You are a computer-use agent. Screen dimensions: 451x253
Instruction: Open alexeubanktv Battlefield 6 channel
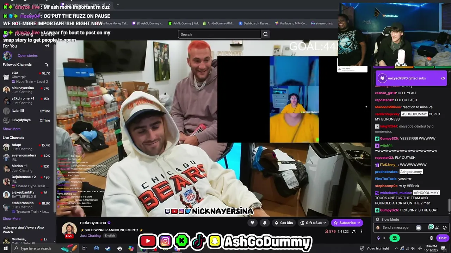pos(26,194)
